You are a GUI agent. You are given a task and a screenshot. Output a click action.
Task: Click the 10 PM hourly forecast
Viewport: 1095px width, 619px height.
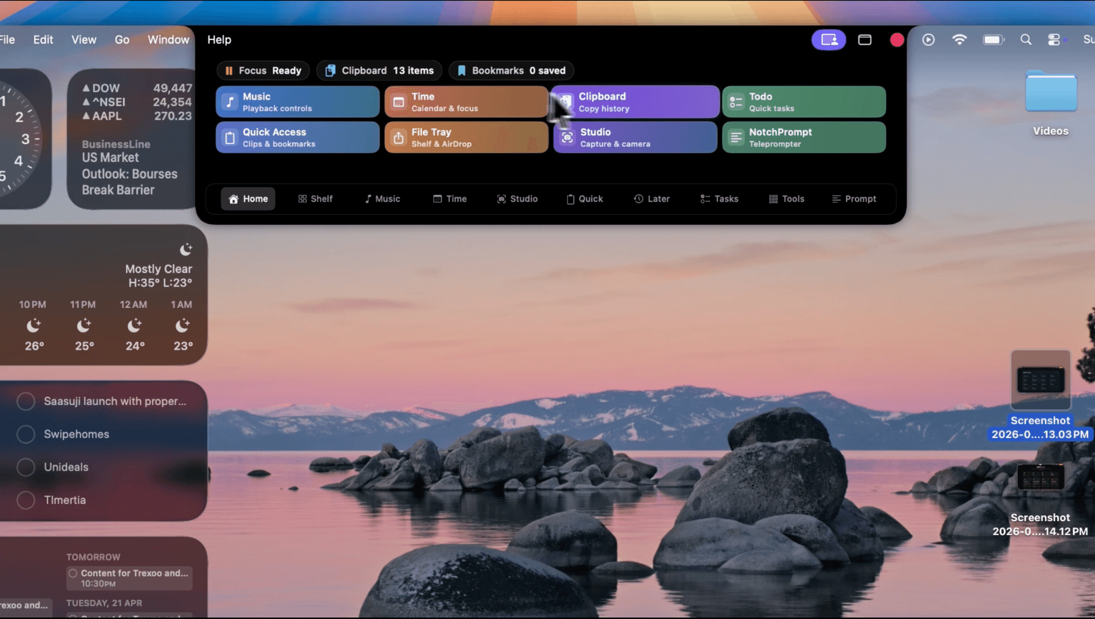(33, 325)
